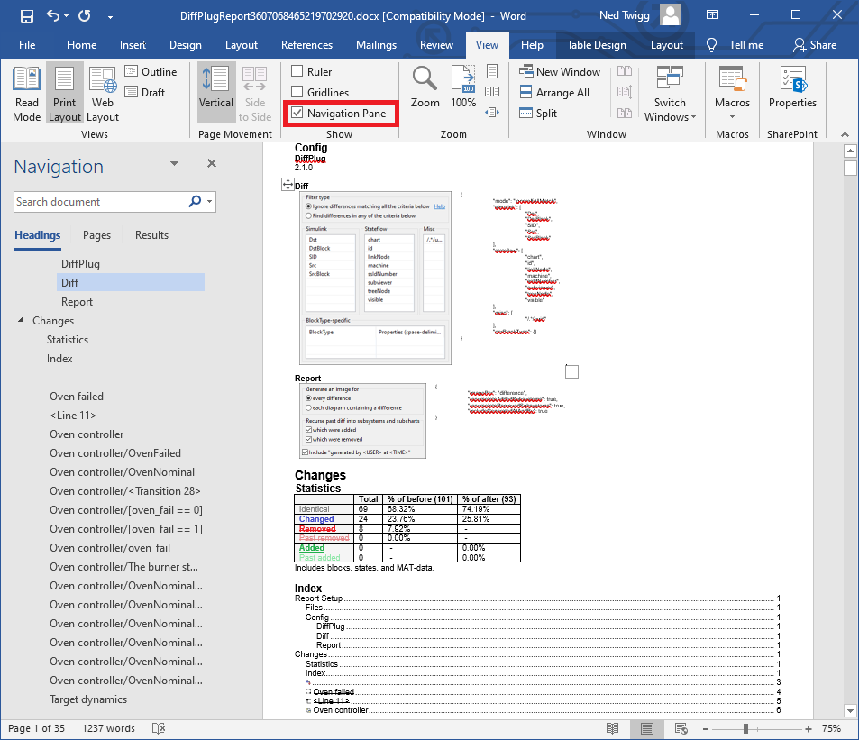The height and width of the screenshot is (740, 859).
Task: Open the Home tab
Action: 82,45
